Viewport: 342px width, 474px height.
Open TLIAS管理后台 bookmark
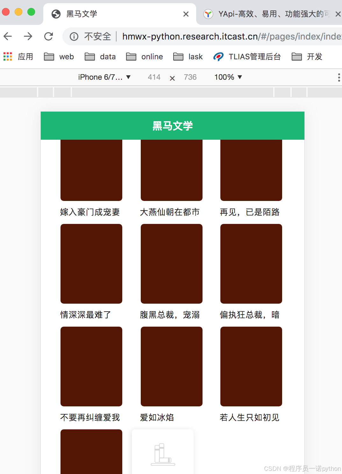click(247, 57)
